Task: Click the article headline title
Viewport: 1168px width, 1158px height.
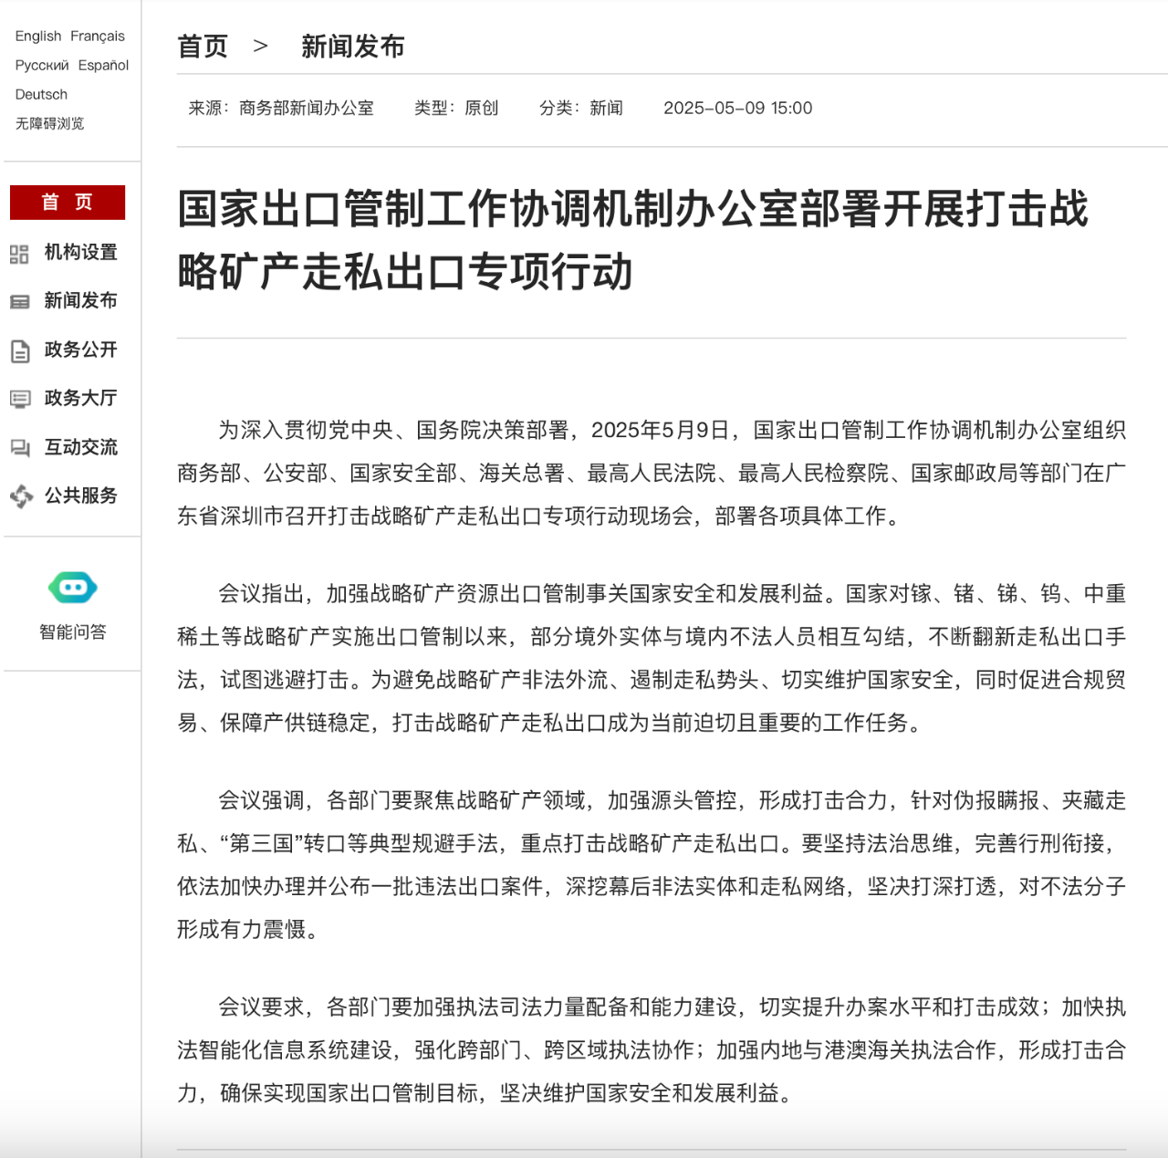Action: point(632,240)
